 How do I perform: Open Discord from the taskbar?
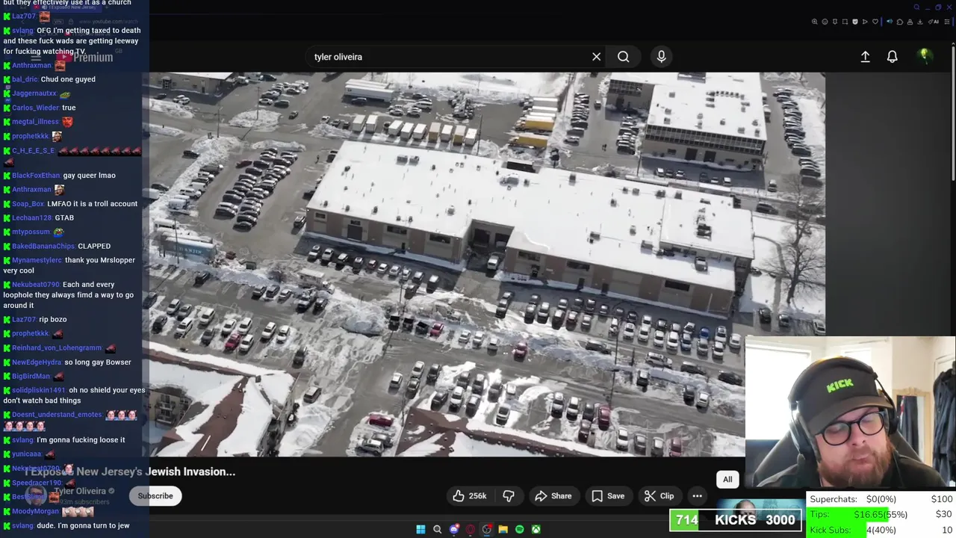click(454, 529)
